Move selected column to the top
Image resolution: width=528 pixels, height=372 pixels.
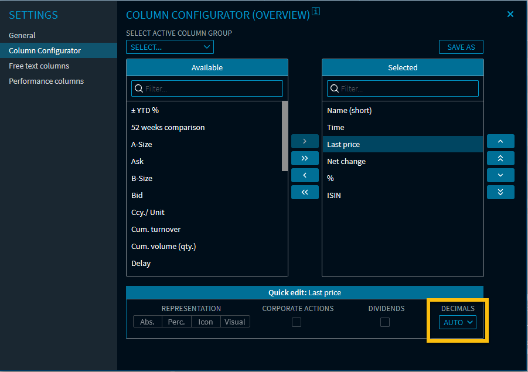click(x=500, y=158)
